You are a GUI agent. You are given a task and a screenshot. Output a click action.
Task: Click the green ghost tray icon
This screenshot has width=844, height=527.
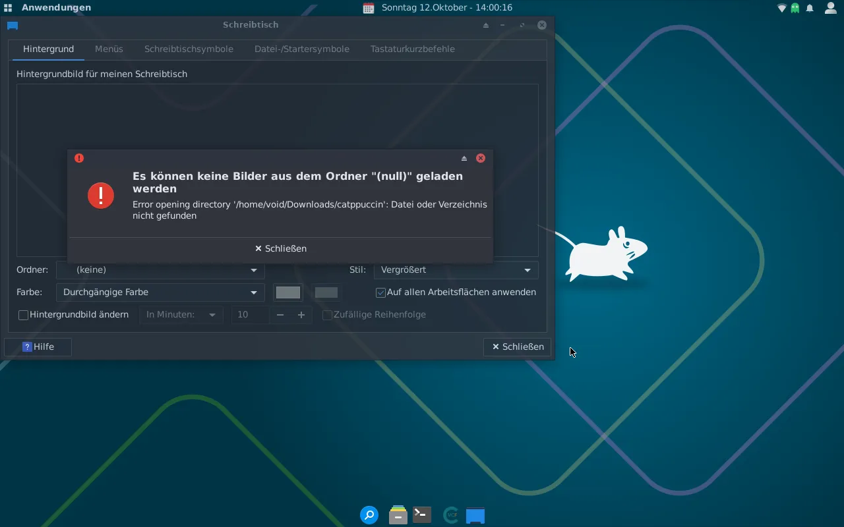[x=796, y=8]
